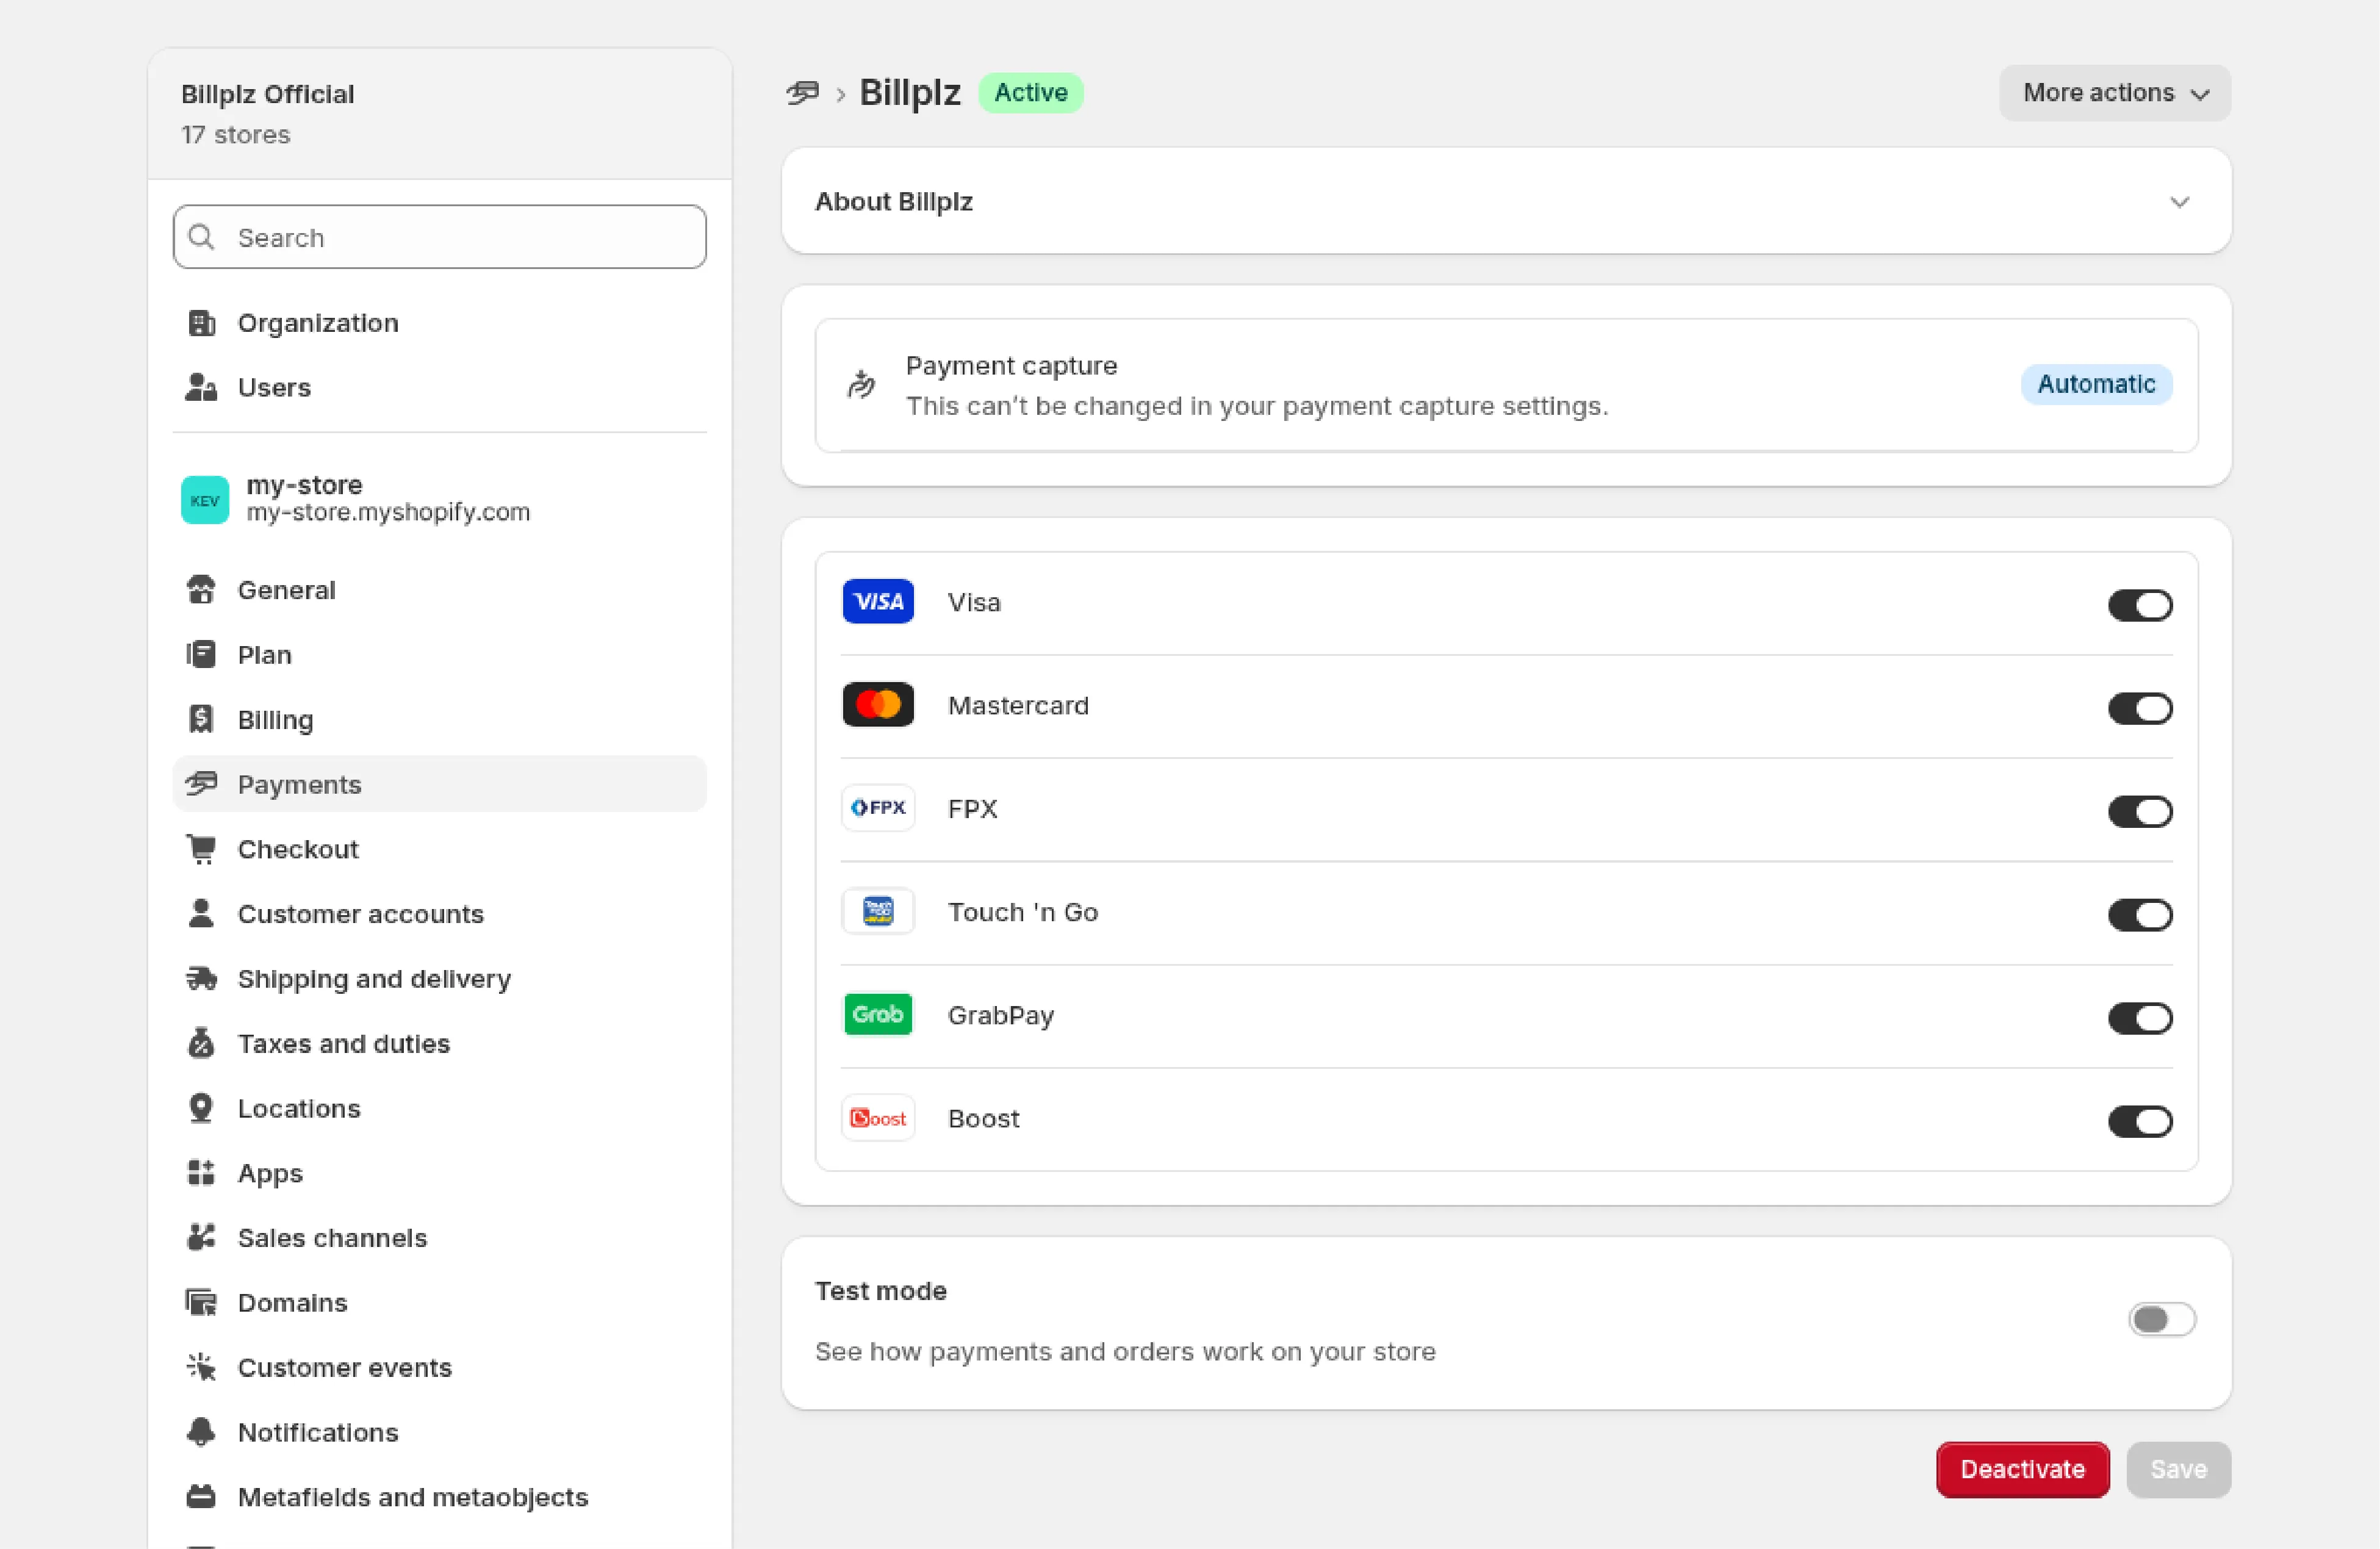Click the Metafields and metaobjects icon

(x=201, y=1497)
